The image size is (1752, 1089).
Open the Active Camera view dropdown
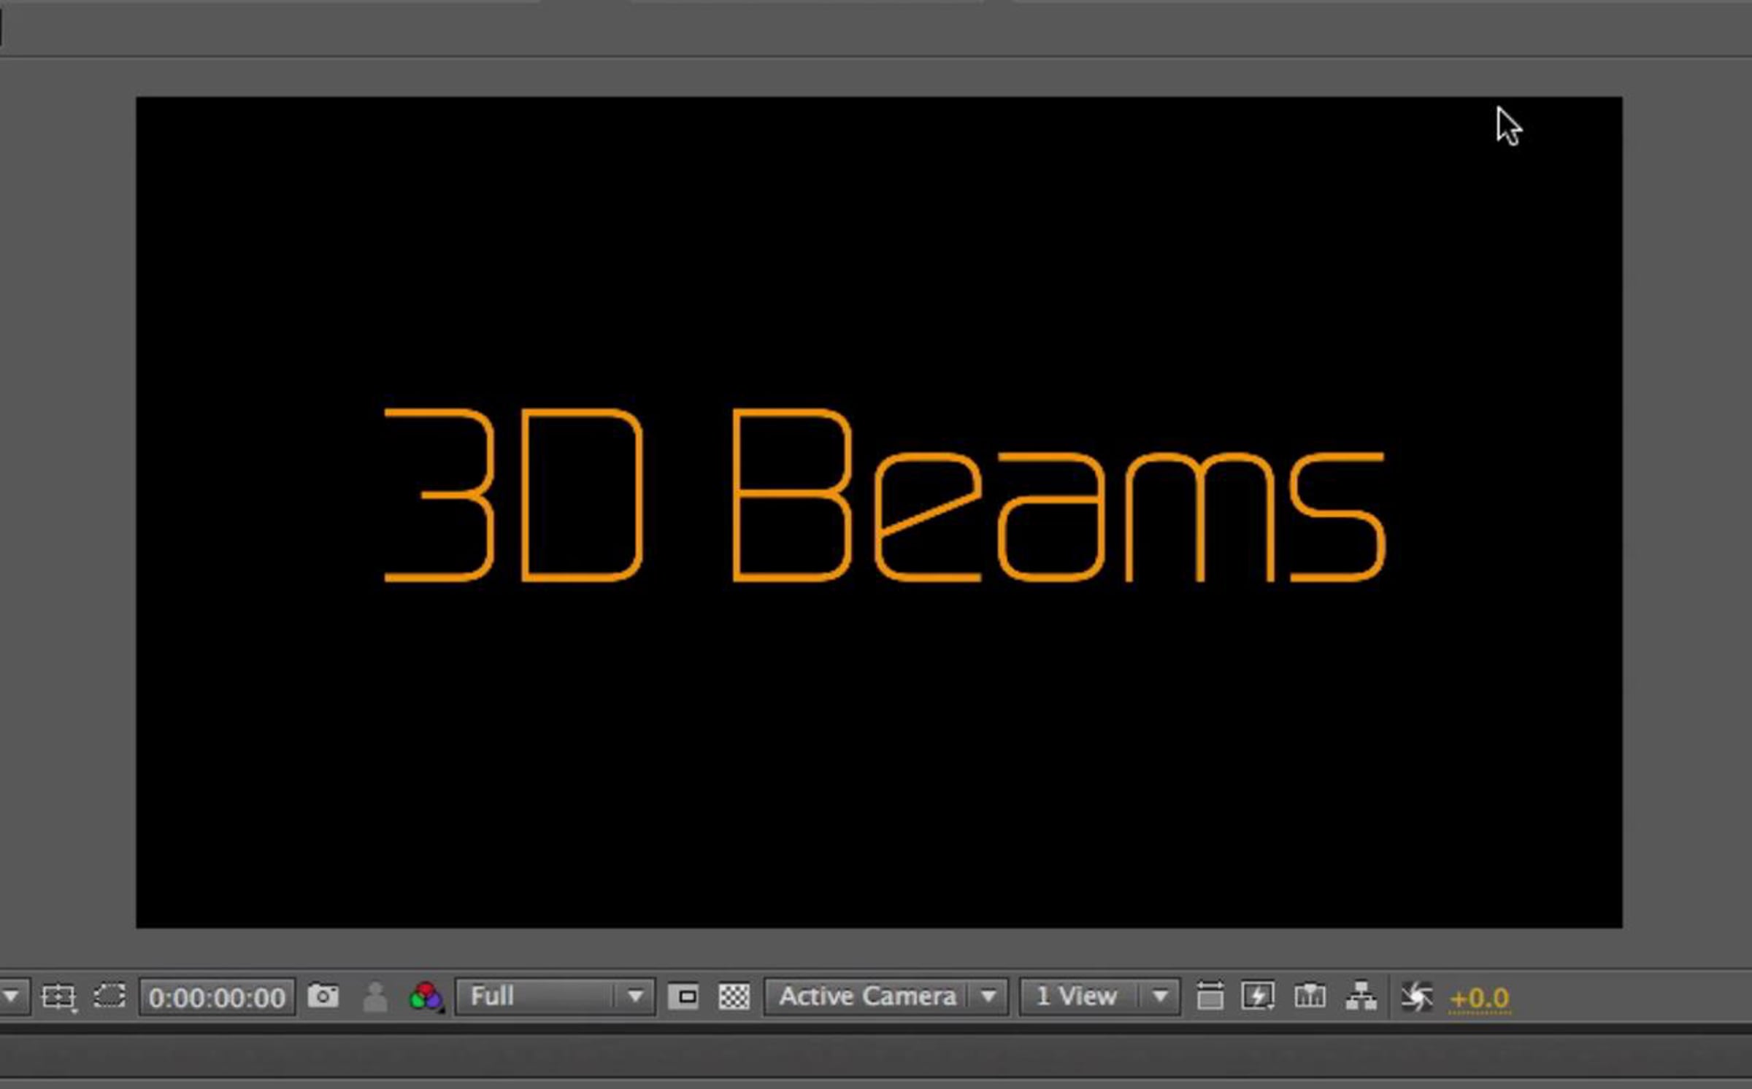(886, 996)
